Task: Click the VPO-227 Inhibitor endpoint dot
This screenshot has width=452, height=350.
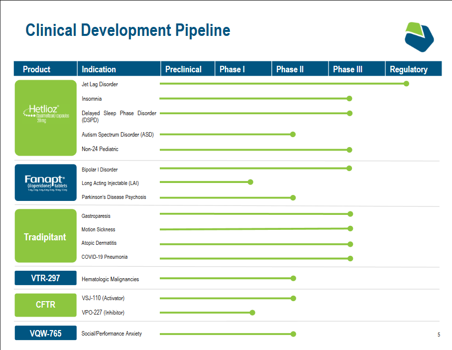Action: (x=252, y=313)
